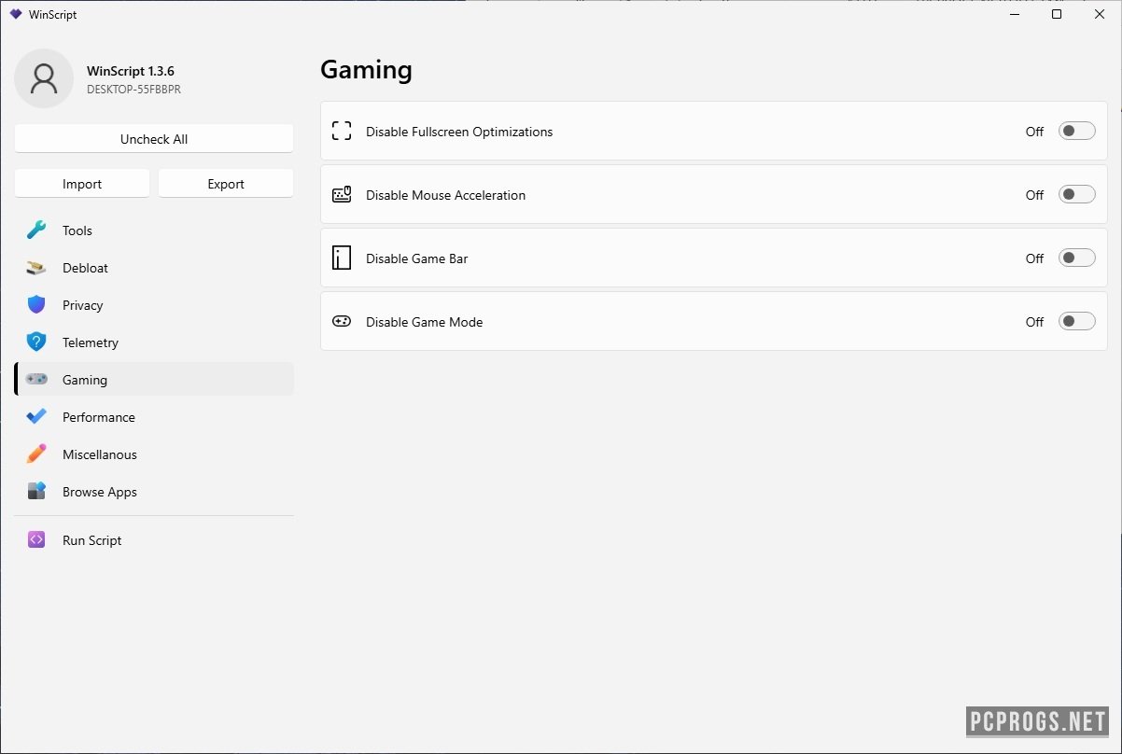The height and width of the screenshot is (754, 1122).
Task: Switch on Disable Game Mode toggle
Action: pyautogui.click(x=1076, y=322)
